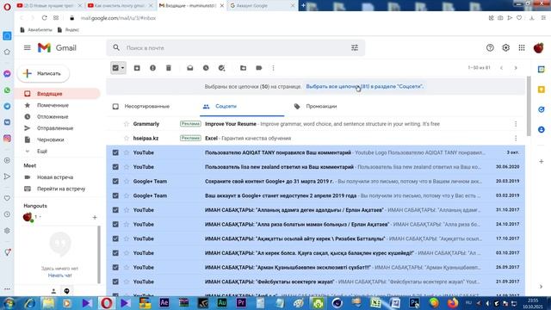Viewport: 551px width, 310px height.
Task: Collapse Google side panel with bottom chevron
Action: 542,287
